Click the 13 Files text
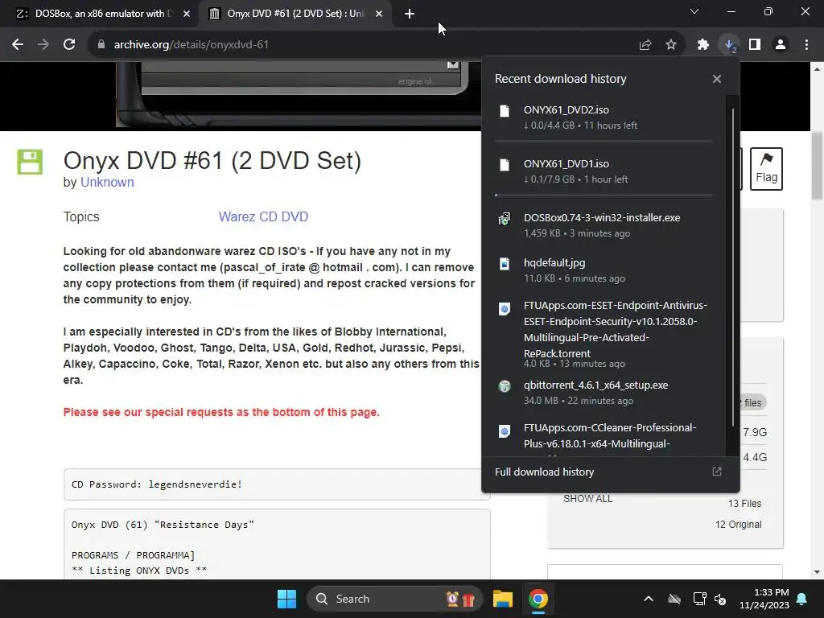This screenshot has height=618, width=824. (x=744, y=504)
